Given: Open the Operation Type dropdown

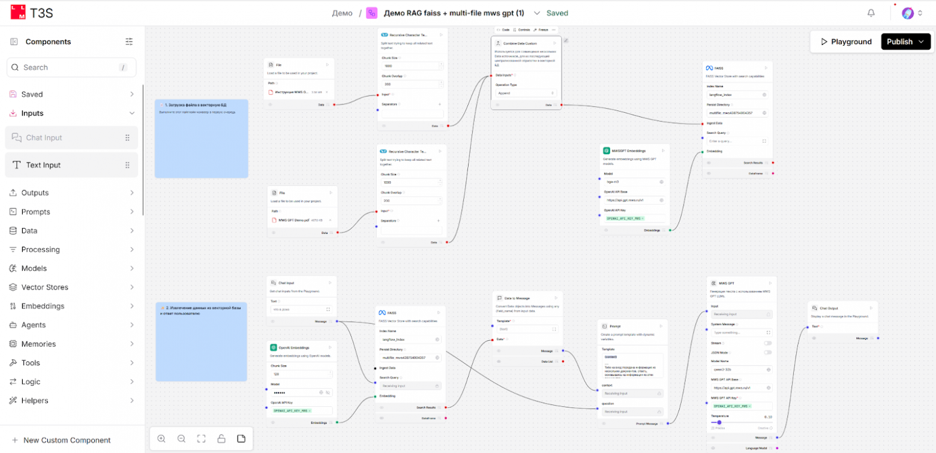Looking at the screenshot, I should point(526,93).
